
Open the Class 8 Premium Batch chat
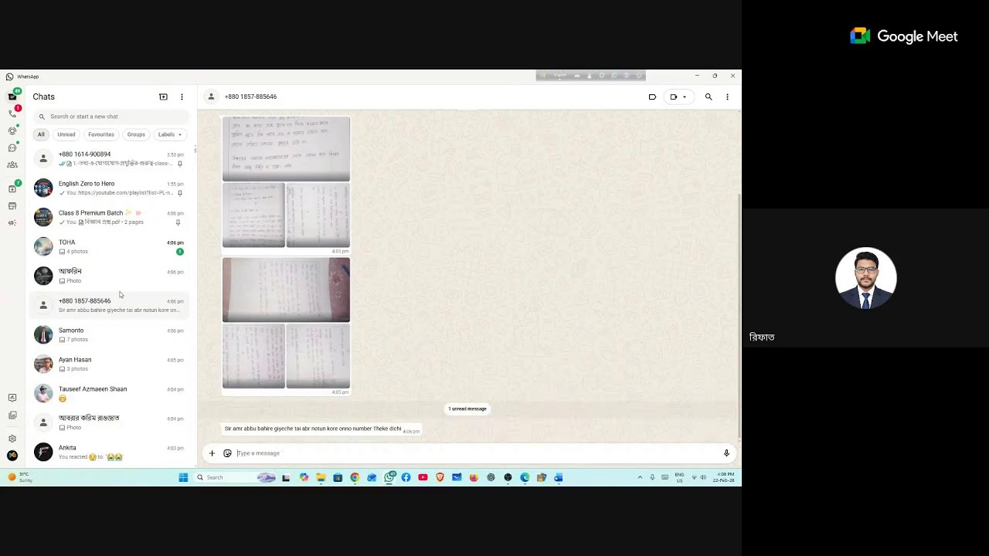pyautogui.click(x=110, y=217)
